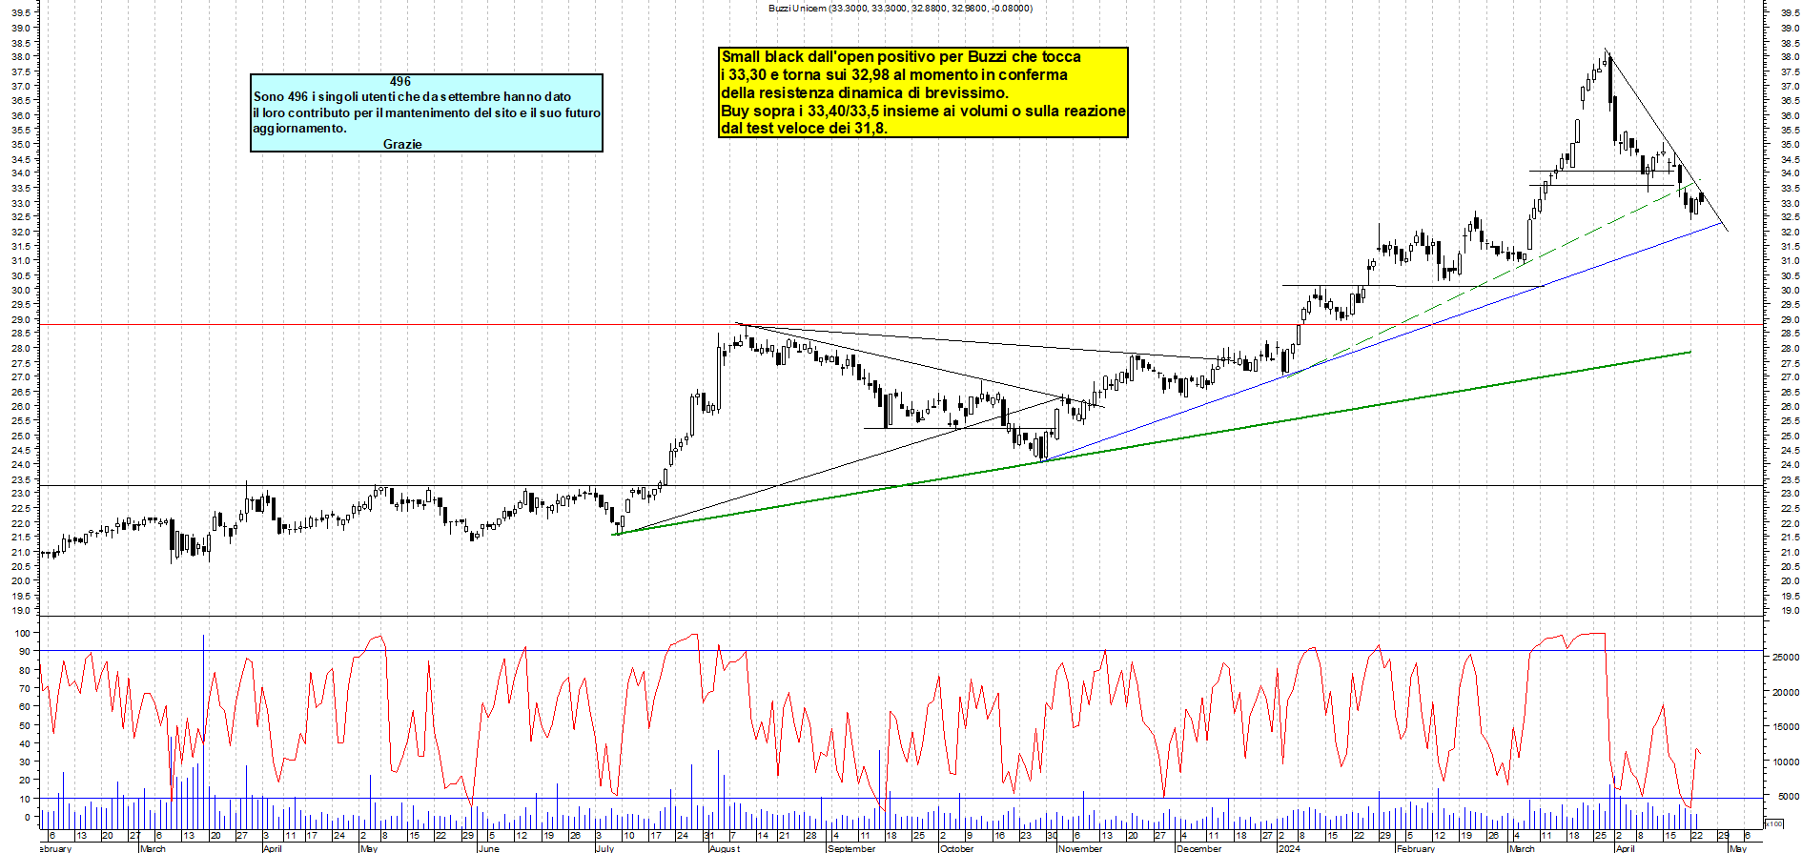The image size is (1802, 853).
Task: Click '39.5' on the right price axis
Action: [1790, 13]
